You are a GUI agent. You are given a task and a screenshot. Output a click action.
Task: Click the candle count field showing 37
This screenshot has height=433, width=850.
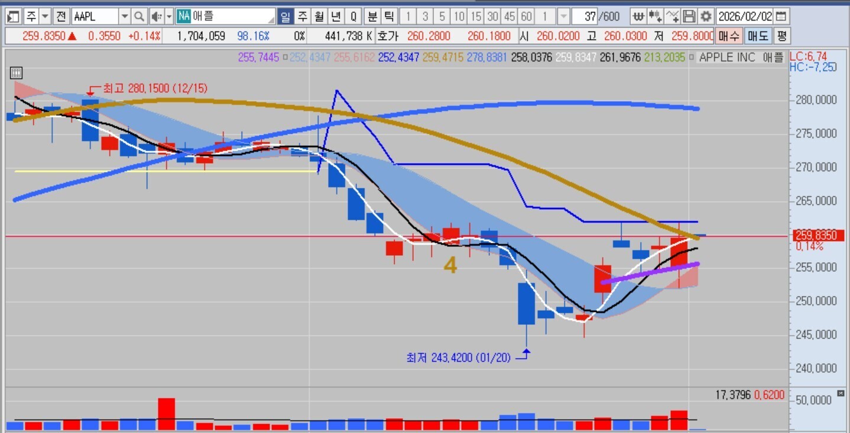(585, 16)
